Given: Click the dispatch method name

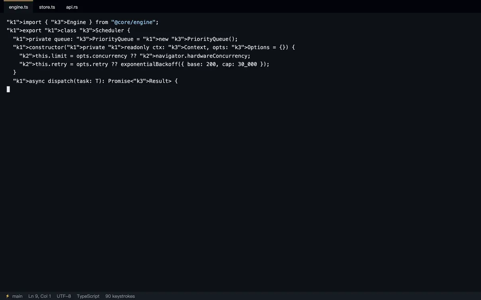Looking at the screenshot, I should [61, 81].
